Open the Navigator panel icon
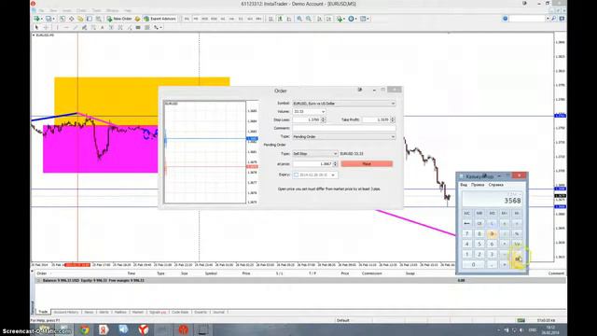 pos(80,19)
